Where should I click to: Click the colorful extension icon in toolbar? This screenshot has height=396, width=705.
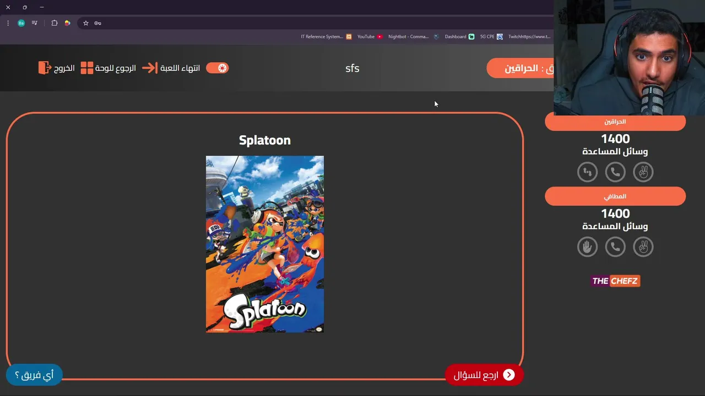[67, 23]
